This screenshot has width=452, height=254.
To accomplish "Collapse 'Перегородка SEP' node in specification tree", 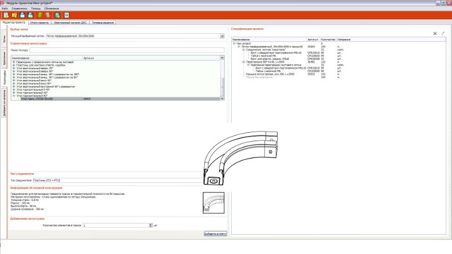I will click(x=243, y=62).
